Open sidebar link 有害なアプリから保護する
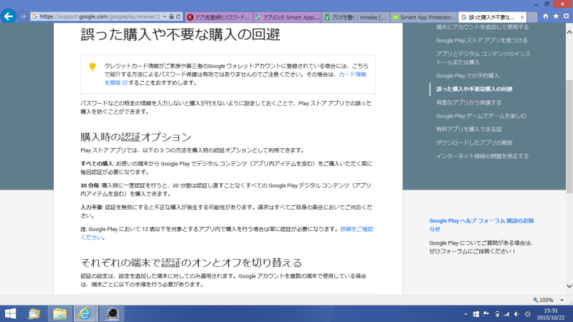 (468, 102)
